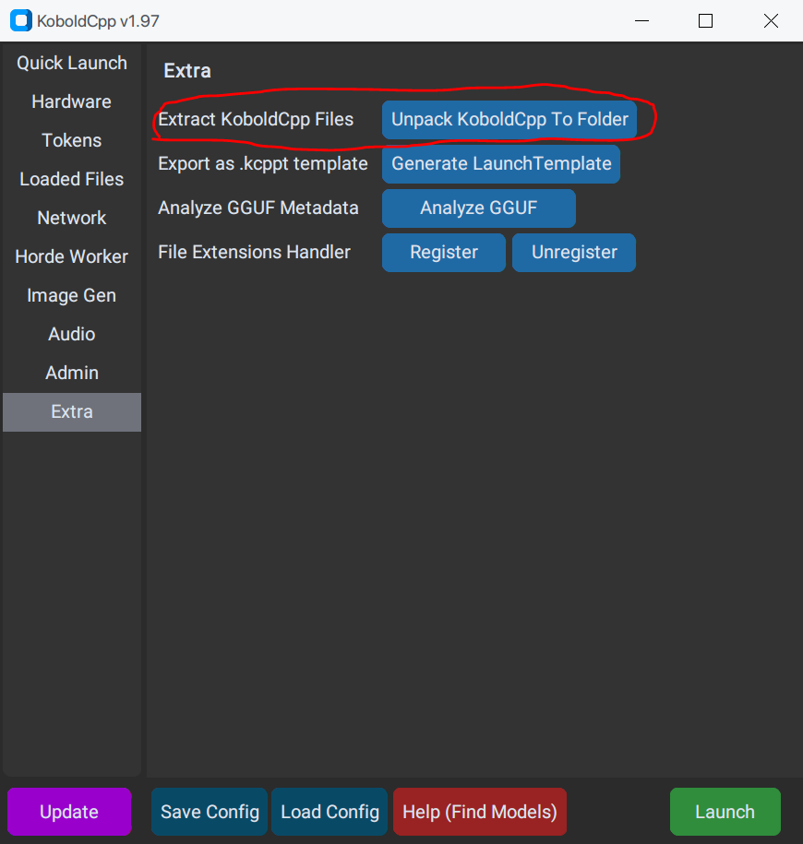The width and height of the screenshot is (803, 844).
Task: Click the Analyze GGUF button
Action: [x=479, y=208]
